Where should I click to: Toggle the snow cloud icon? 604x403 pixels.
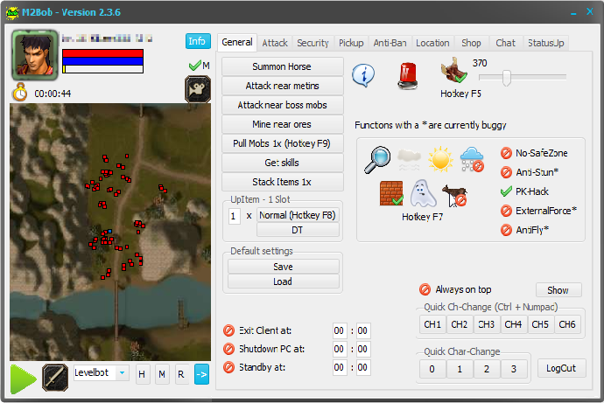[472, 159]
